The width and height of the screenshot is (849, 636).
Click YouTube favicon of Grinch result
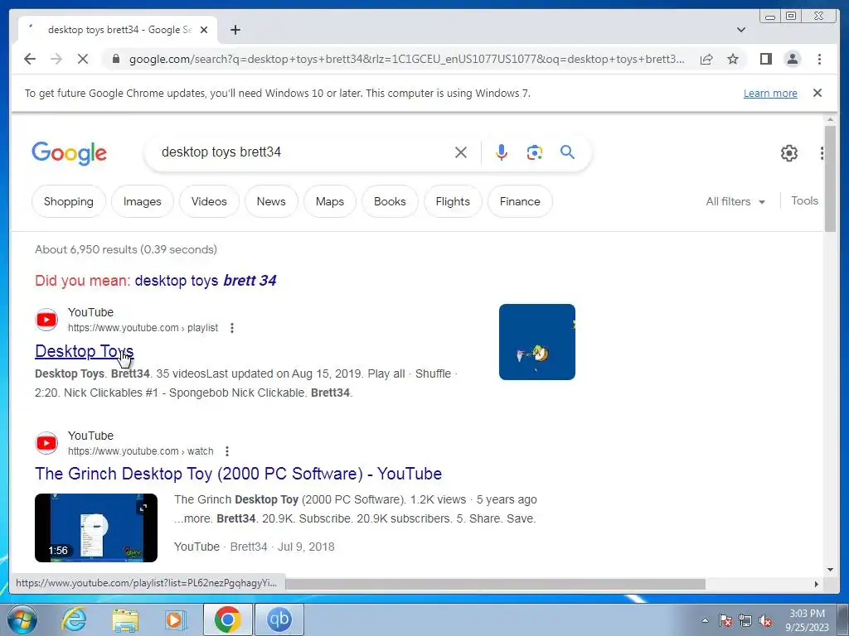[46, 443]
